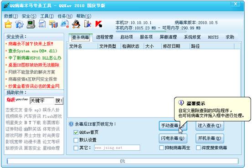Click the 0% progress bar
The height and width of the screenshot is (168, 252).
point(123,161)
